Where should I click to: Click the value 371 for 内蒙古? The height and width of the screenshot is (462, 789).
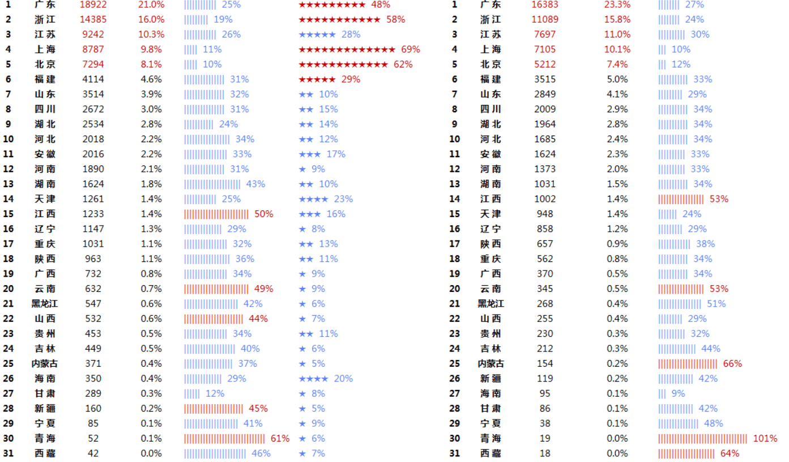[x=93, y=363]
